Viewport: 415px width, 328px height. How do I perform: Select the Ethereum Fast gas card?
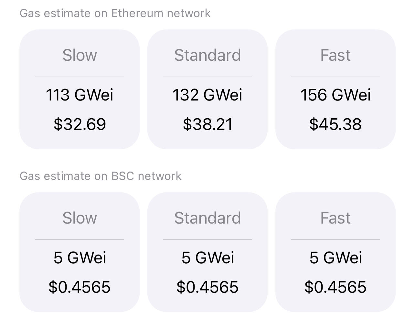pos(335,90)
